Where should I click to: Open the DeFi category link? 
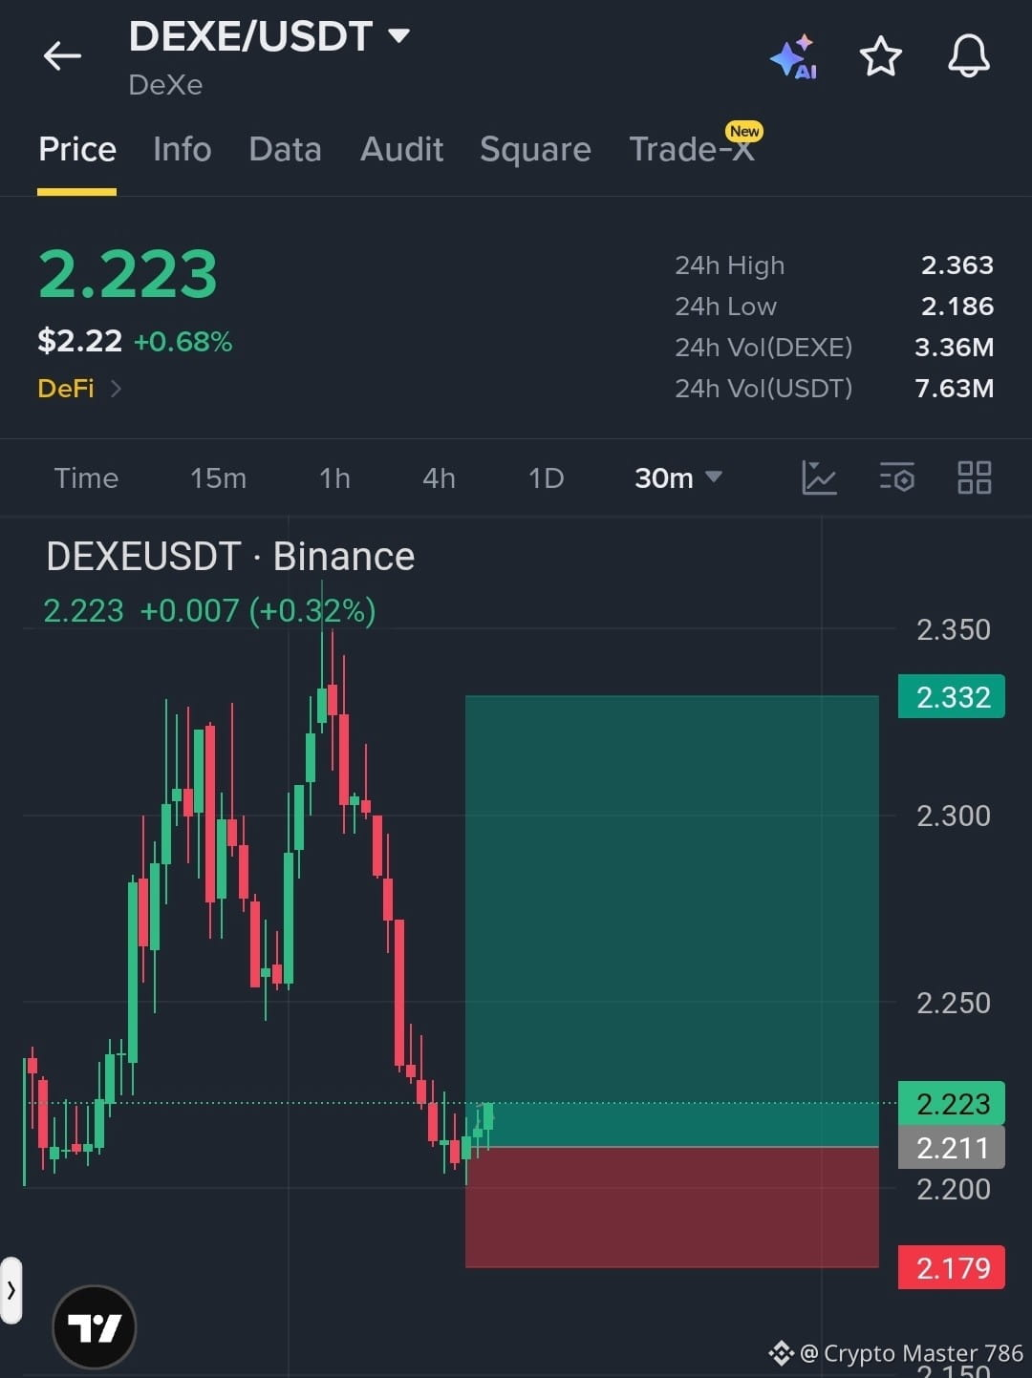point(79,389)
